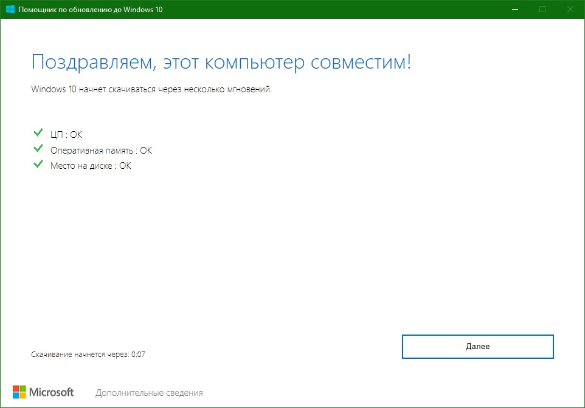Minimize the Windows 10 update assistant window
This screenshot has height=408, width=585.
[x=515, y=9]
